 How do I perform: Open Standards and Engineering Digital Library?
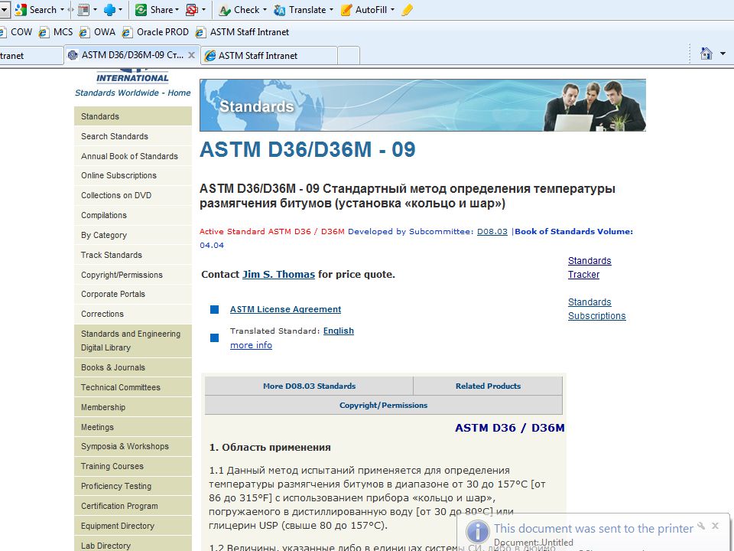[133, 341]
